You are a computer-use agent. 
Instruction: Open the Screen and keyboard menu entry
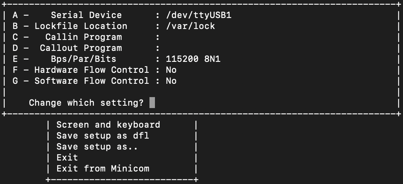click(108, 125)
